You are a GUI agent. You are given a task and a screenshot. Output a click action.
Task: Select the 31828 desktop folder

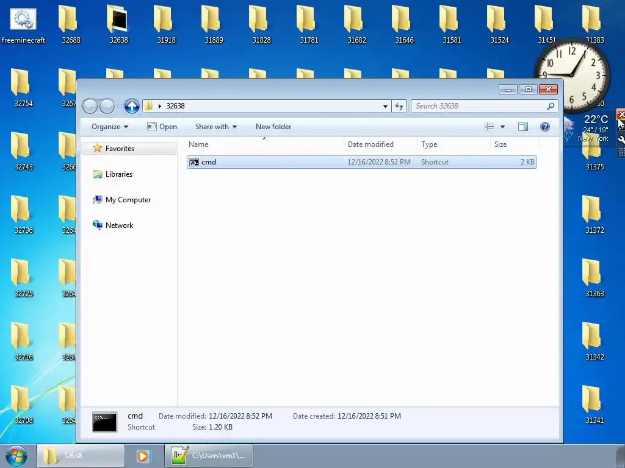click(x=261, y=26)
